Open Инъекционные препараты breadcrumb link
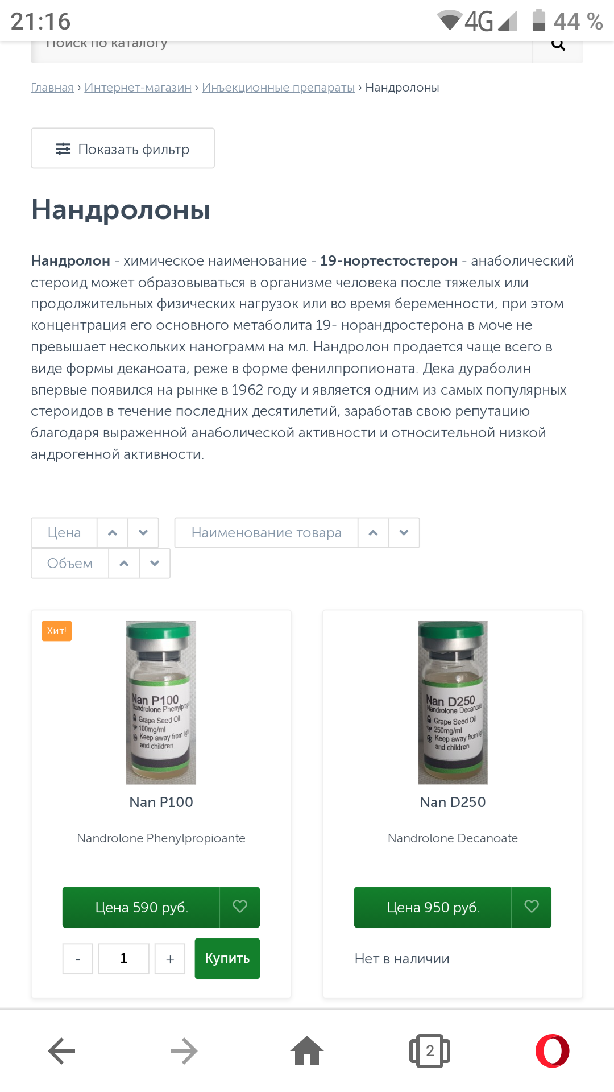Screen dimensions: 614x1092 pos(279,88)
